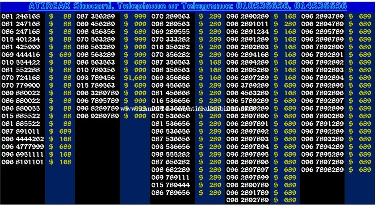Click number 087 356563

(x=171, y=62)
